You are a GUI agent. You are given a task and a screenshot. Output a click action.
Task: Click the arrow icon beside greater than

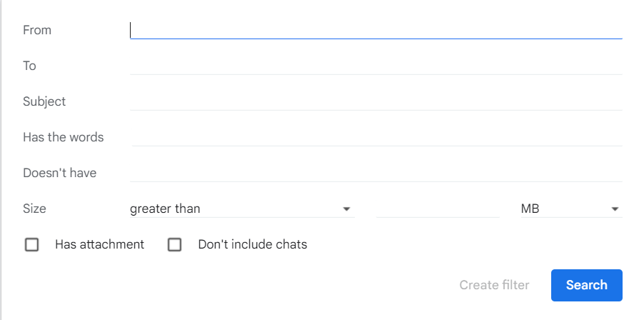tap(346, 209)
